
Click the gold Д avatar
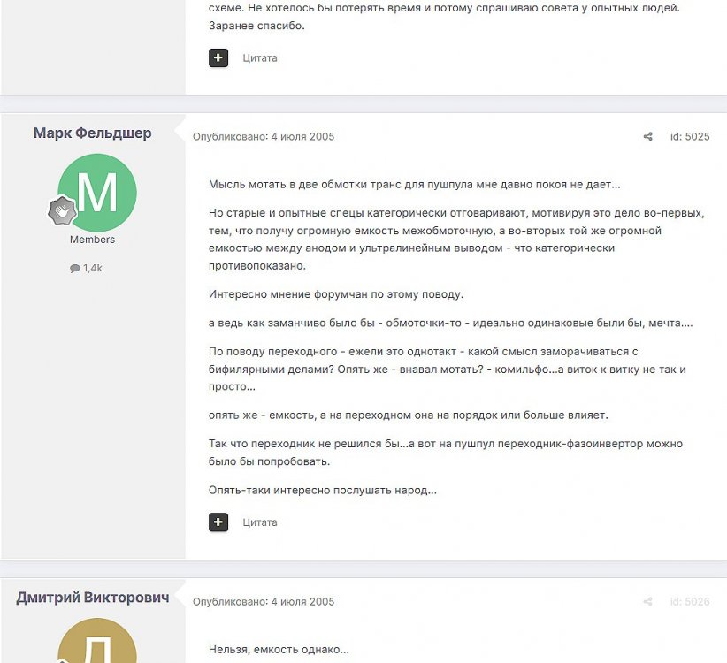click(97, 641)
